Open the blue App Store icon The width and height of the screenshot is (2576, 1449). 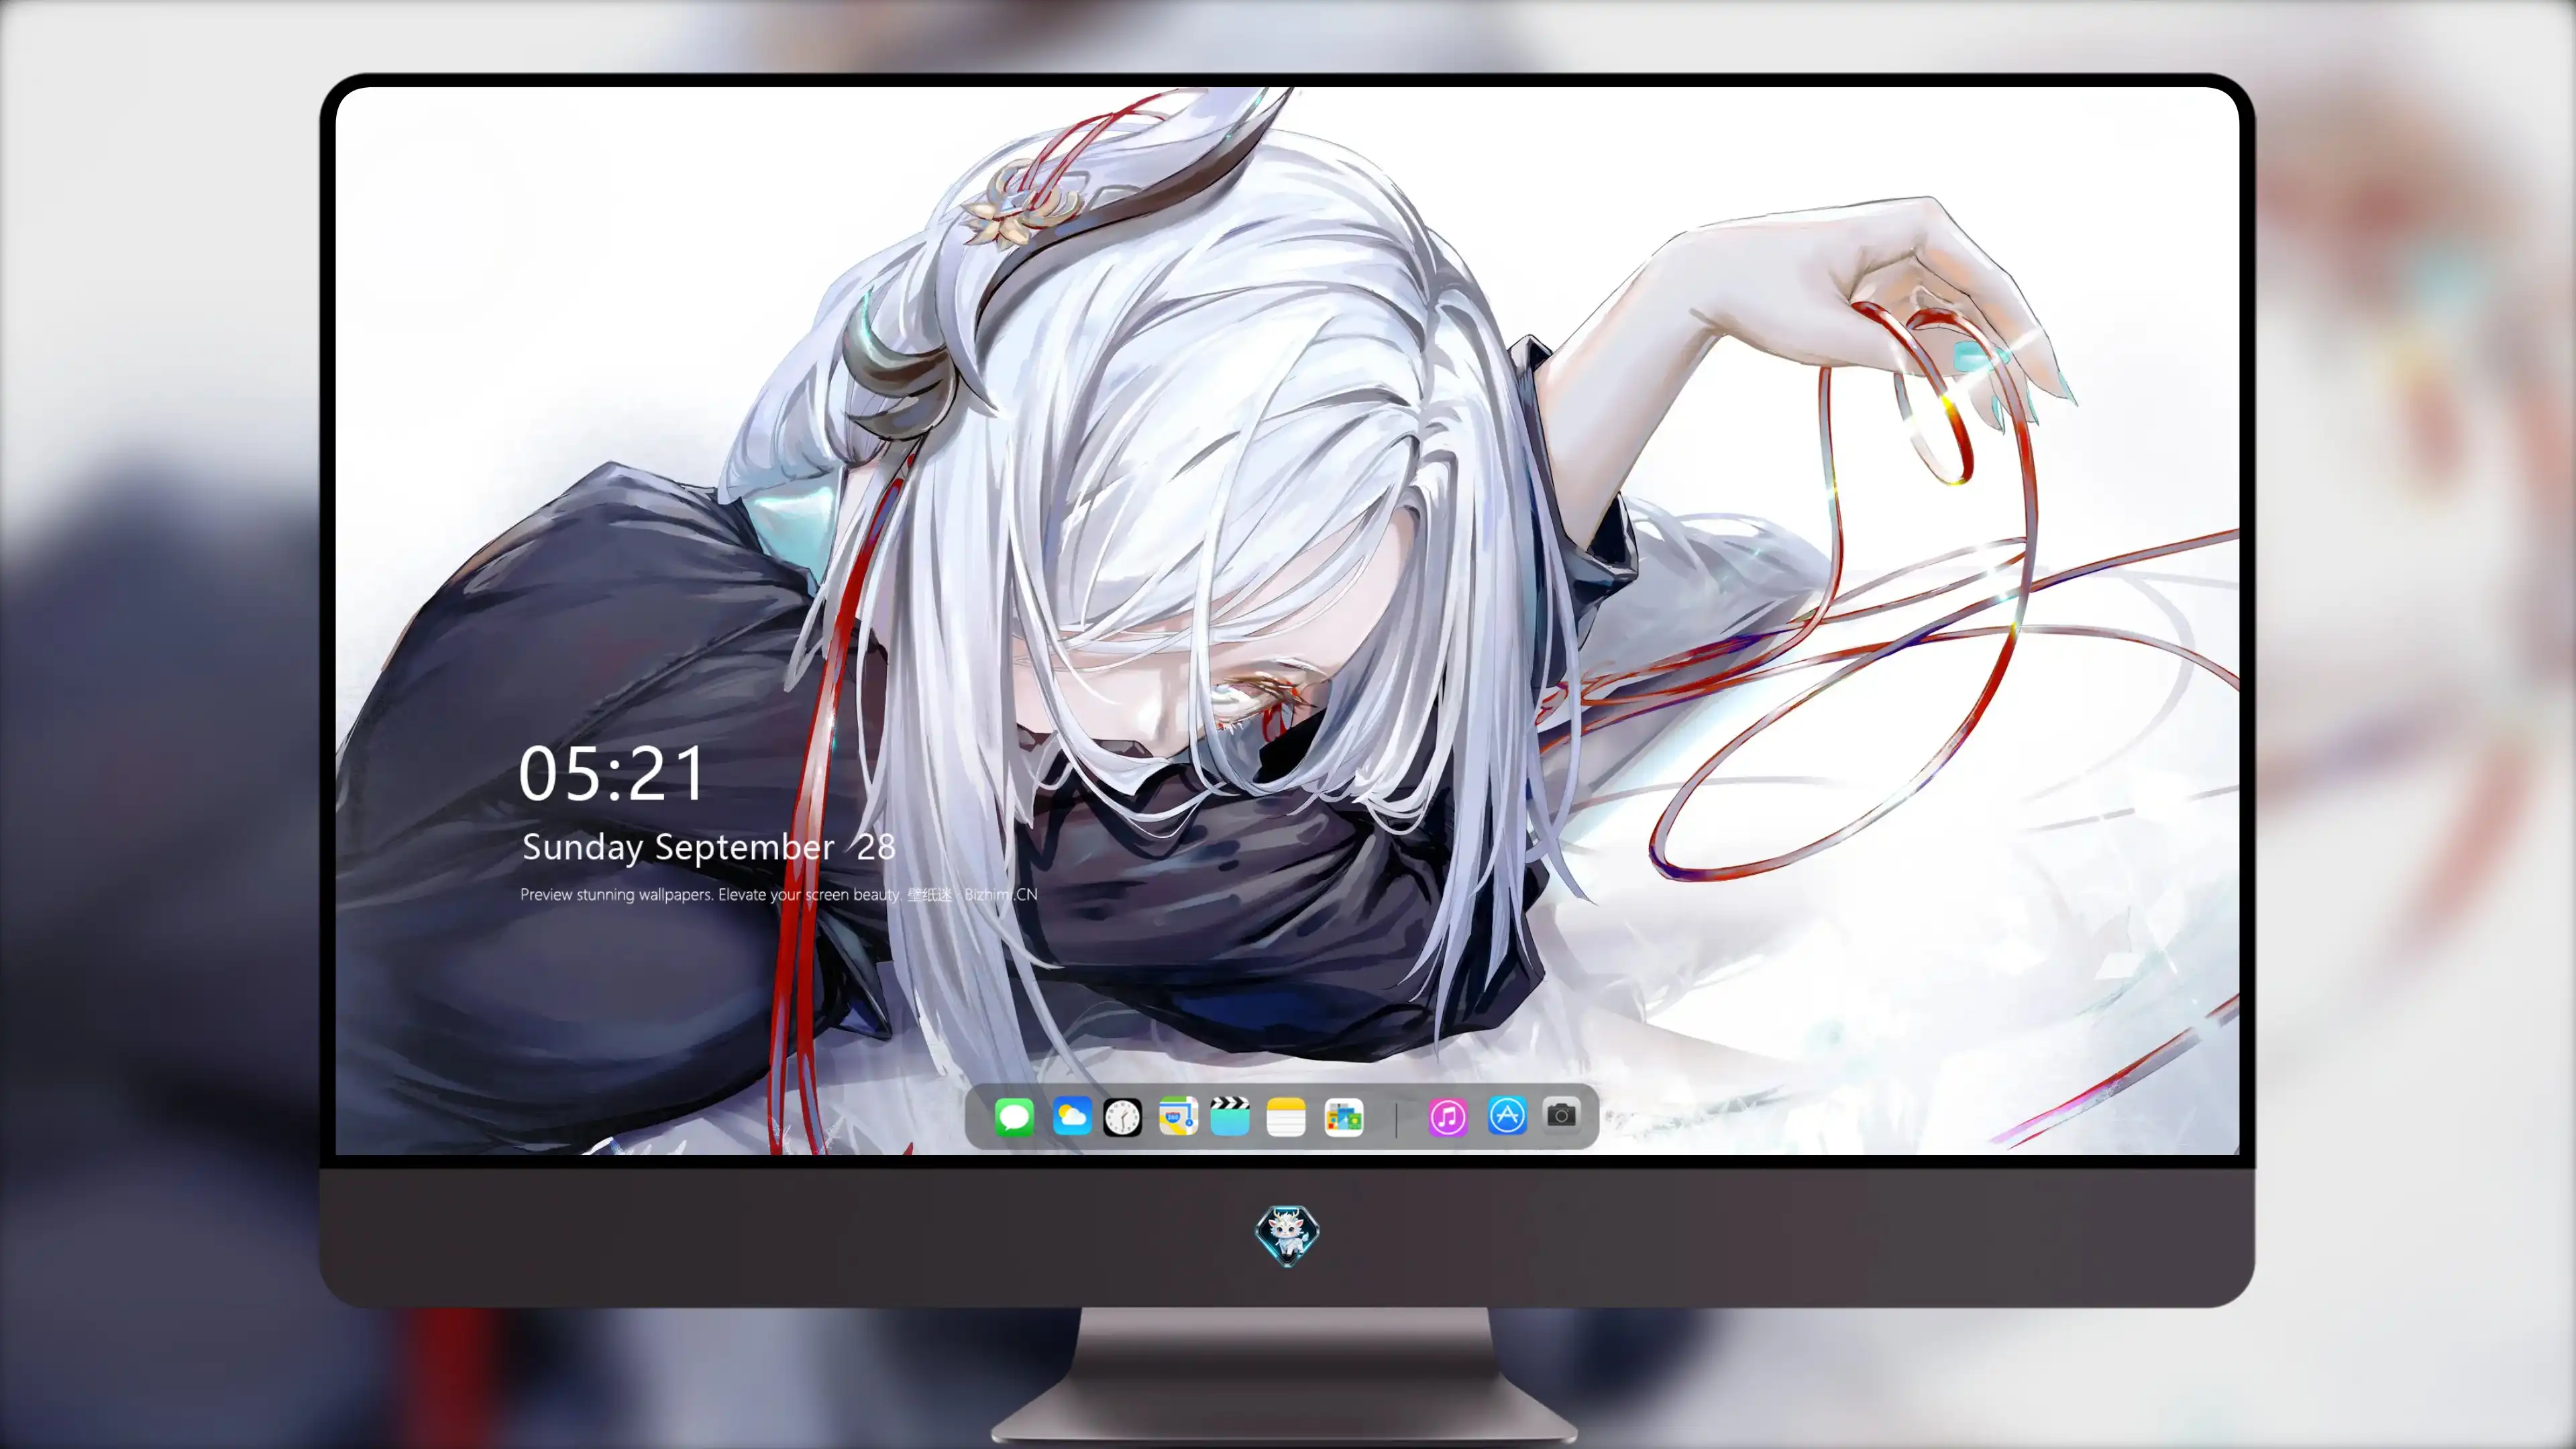point(1507,1116)
